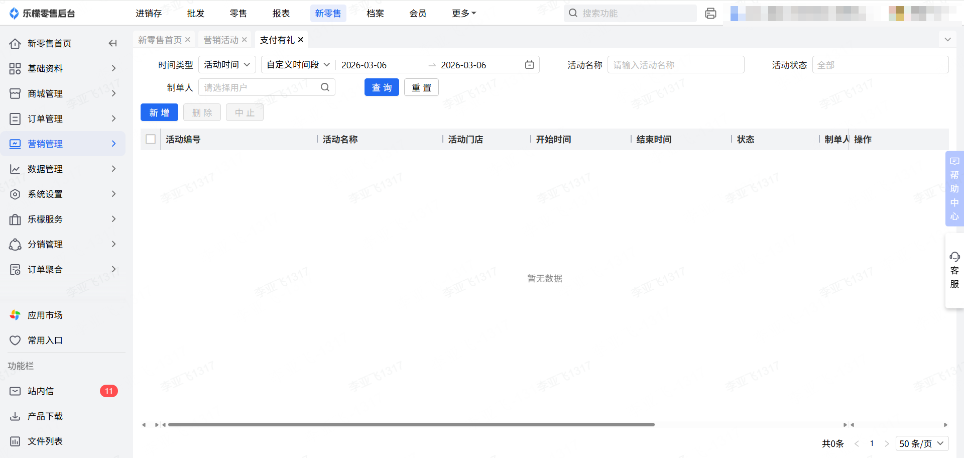This screenshot has width=964, height=458.
Task: Click the 乐檬服务 briefcase icon
Action: pos(15,219)
